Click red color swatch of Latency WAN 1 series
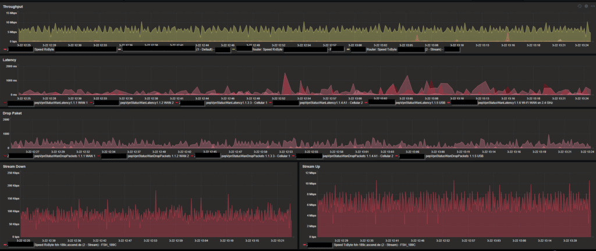The width and height of the screenshot is (596, 251). pyautogui.click(x=5, y=103)
